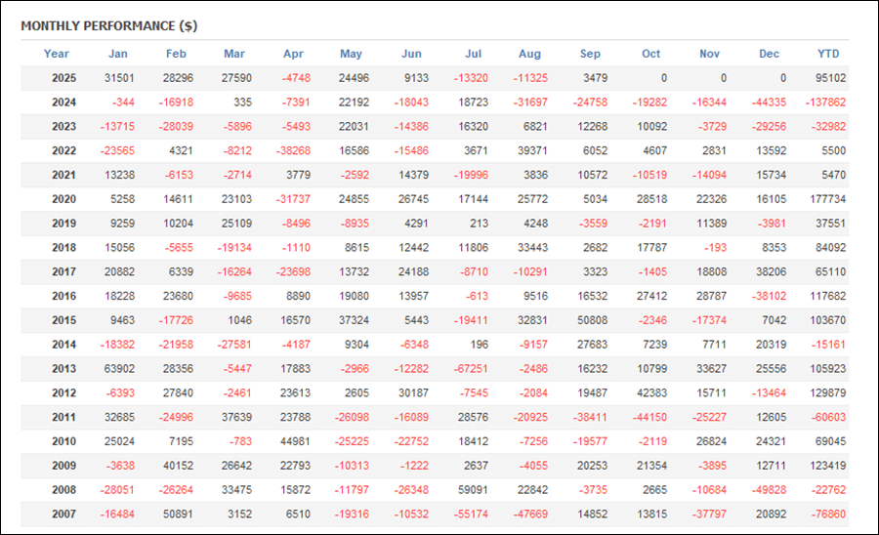This screenshot has height=535, width=879.
Task: Click the MONTHLY PERFORMANCE ($) title
Action: [x=108, y=25]
